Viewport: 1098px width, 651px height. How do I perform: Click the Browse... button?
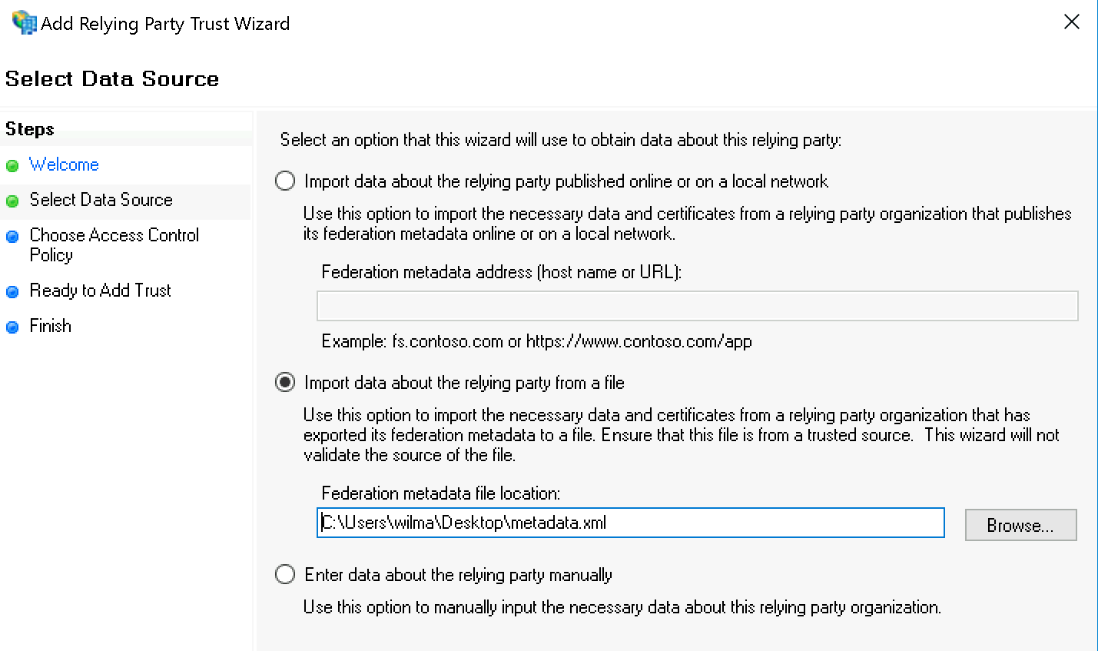click(x=1020, y=525)
